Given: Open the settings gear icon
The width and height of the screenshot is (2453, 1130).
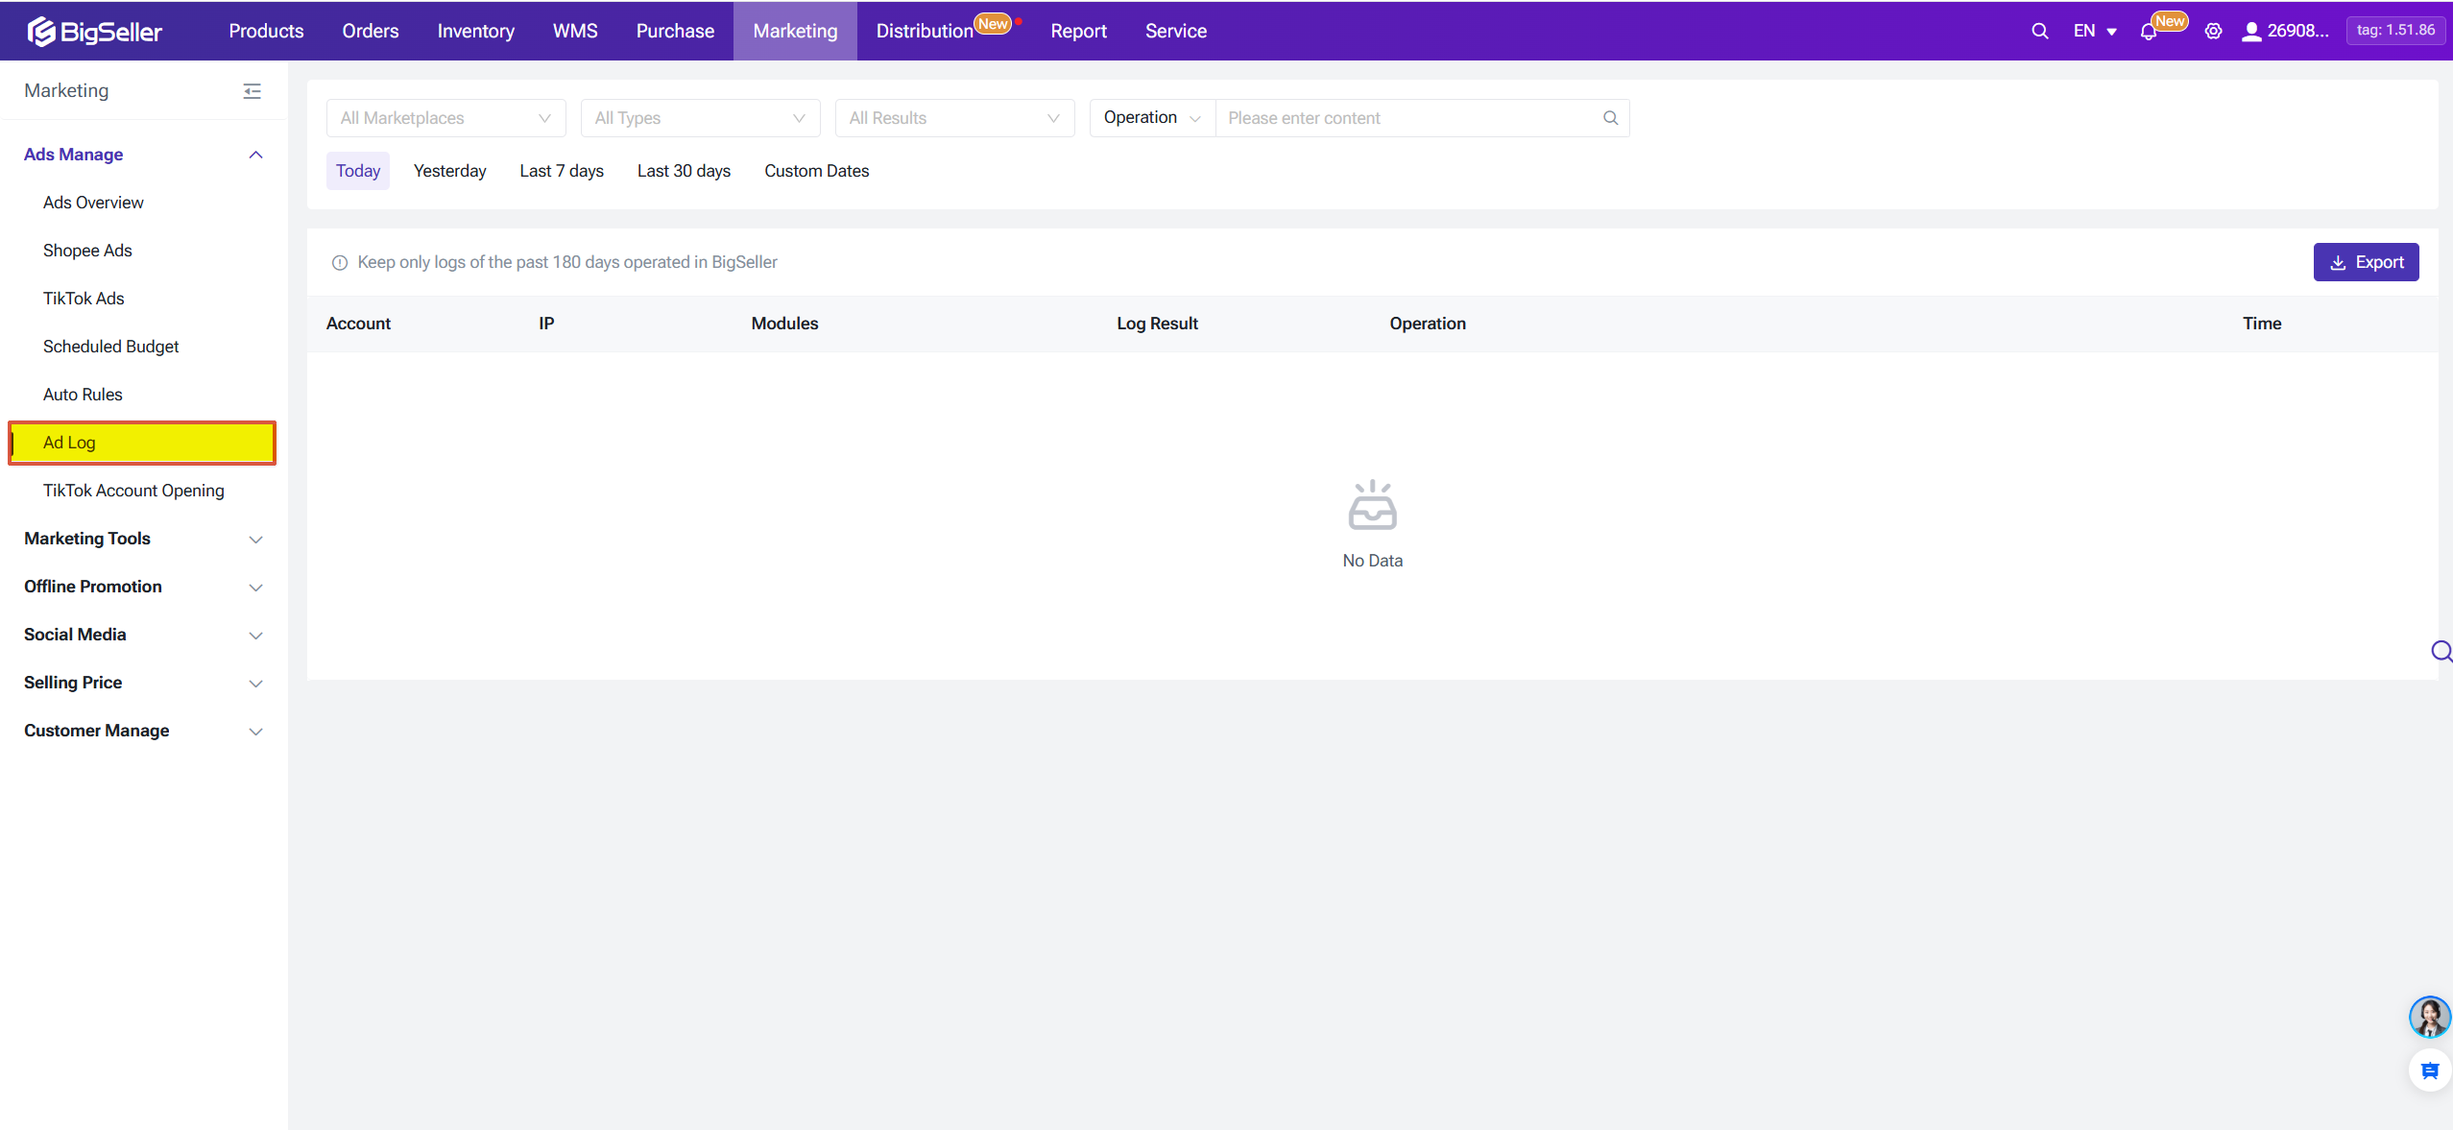Looking at the screenshot, I should click(2213, 31).
